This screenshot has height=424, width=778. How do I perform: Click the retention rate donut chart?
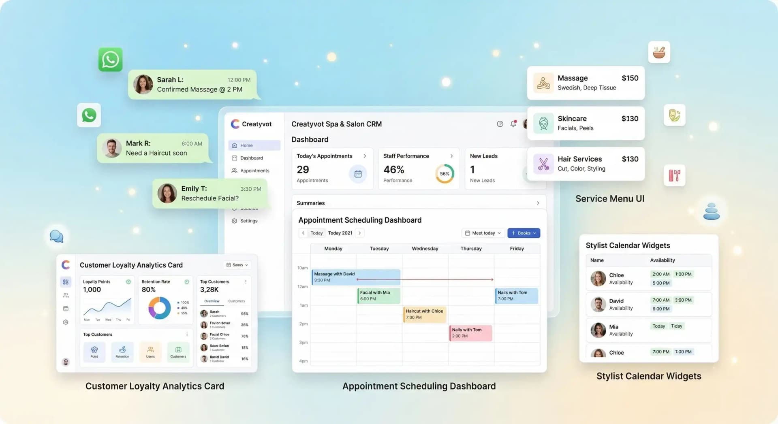click(x=160, y=308)
